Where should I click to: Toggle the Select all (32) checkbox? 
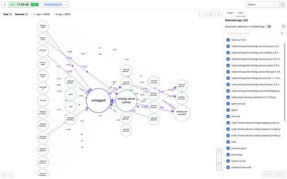coord(228,40)
